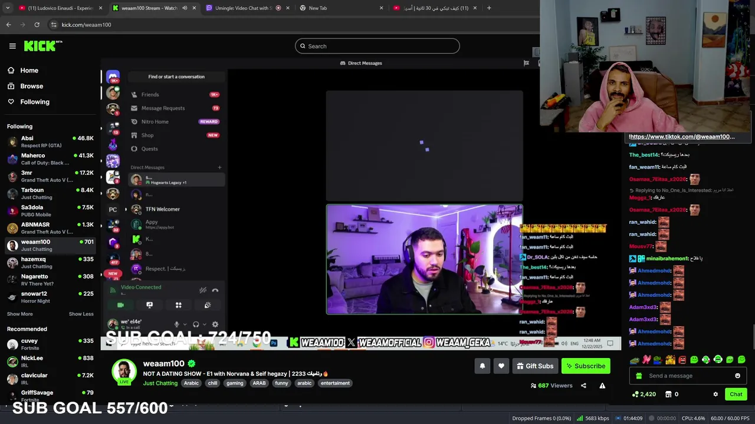
Task: Click Discord disconnect call icon
Action: pyautogui.click(x=215, y=290)
